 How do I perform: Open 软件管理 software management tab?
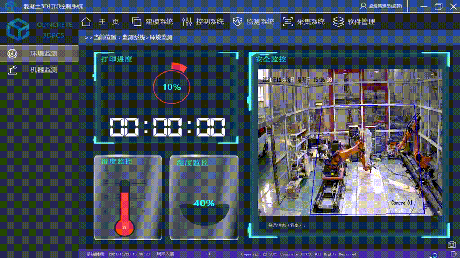coord(354,22)
